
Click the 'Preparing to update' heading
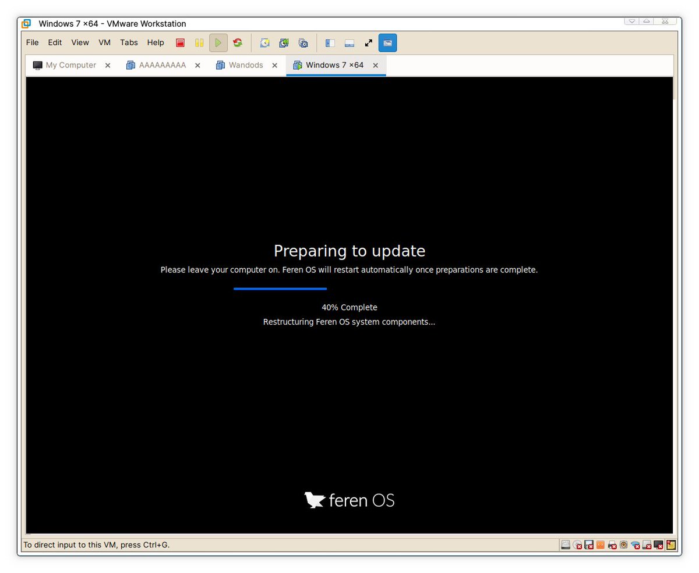349,251
